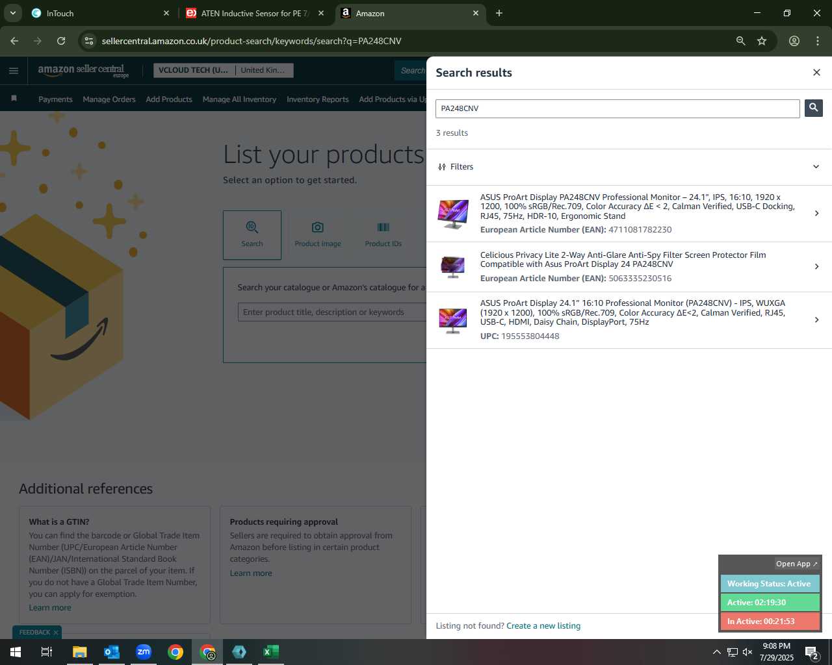The width and height of the screenshot is (832, 665).
Task: Open Zoom from the taskbar
Action: click(x=144, y=652)
